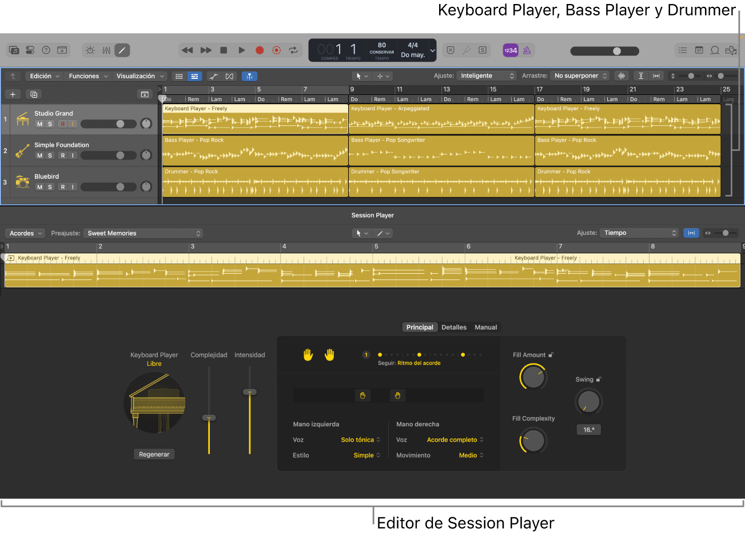745x535 pixels.
Task: Record-enable the Bluebird track
Action: [x=63, y=187]
